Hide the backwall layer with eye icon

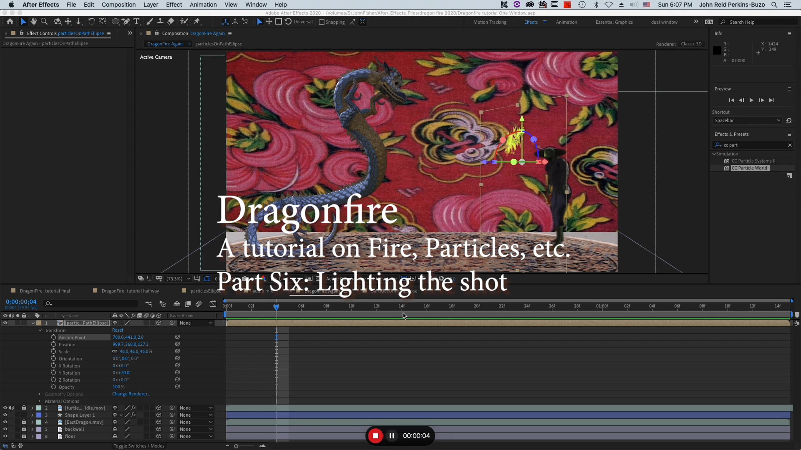click(x=5, y=429)
